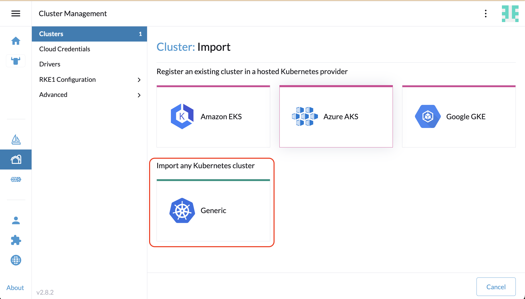525x299 pixels.
Task: Open the Virtualization Management icon
Action: tap(16, 180)
